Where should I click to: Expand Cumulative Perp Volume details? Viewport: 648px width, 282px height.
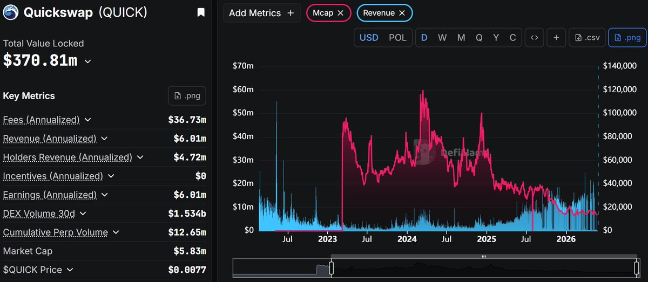pyautogui.click(x=116, y=232)
